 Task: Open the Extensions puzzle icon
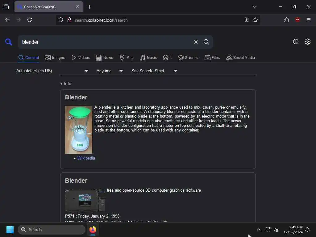coord(286,20)
